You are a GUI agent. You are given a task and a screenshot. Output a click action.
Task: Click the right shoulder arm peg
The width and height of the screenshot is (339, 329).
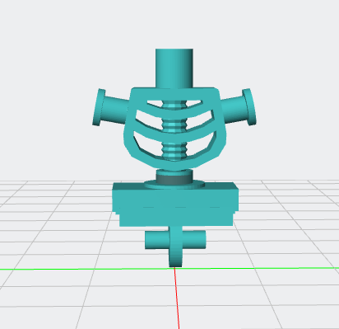click(239, 108)
